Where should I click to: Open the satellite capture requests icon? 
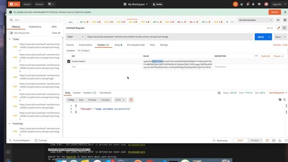[x=242, y=4]
